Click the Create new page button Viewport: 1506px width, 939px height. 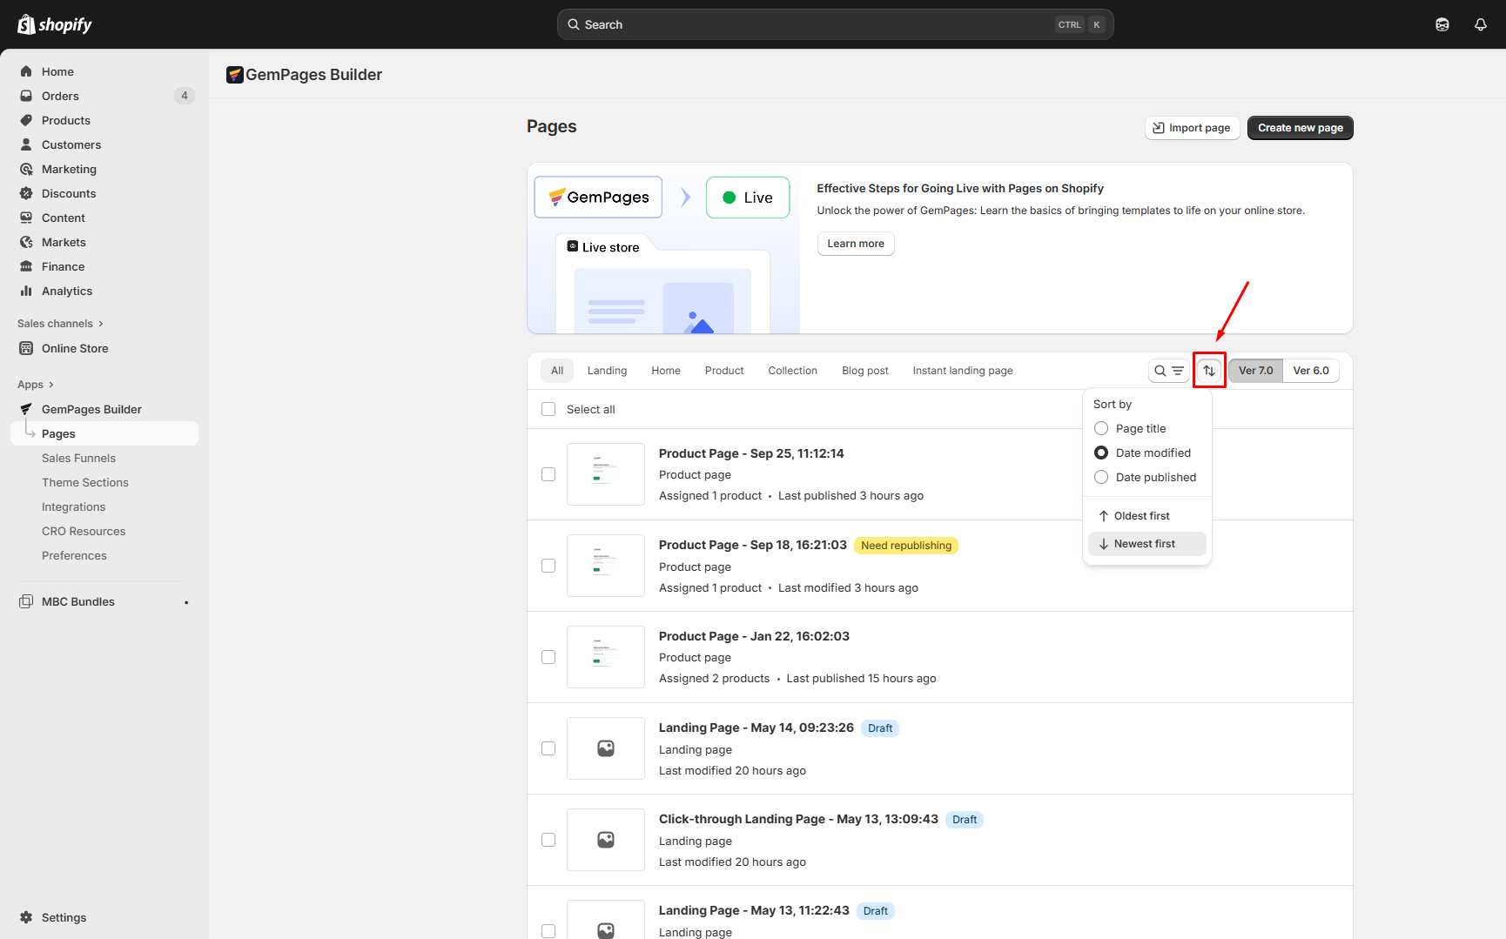coord(1300,127)
